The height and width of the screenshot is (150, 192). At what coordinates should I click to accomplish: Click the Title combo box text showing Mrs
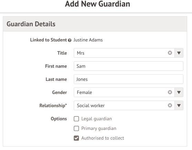[x=81, y=53]
